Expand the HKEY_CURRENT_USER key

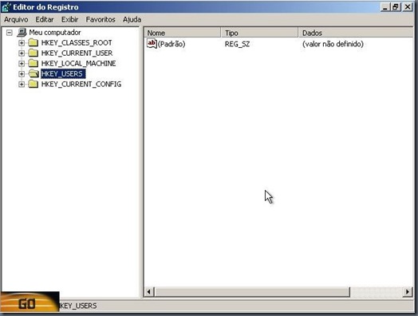(22, 53)
